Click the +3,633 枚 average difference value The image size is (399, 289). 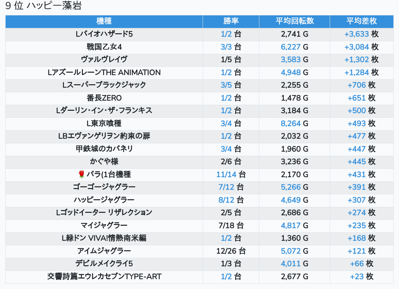coord(362,34)
